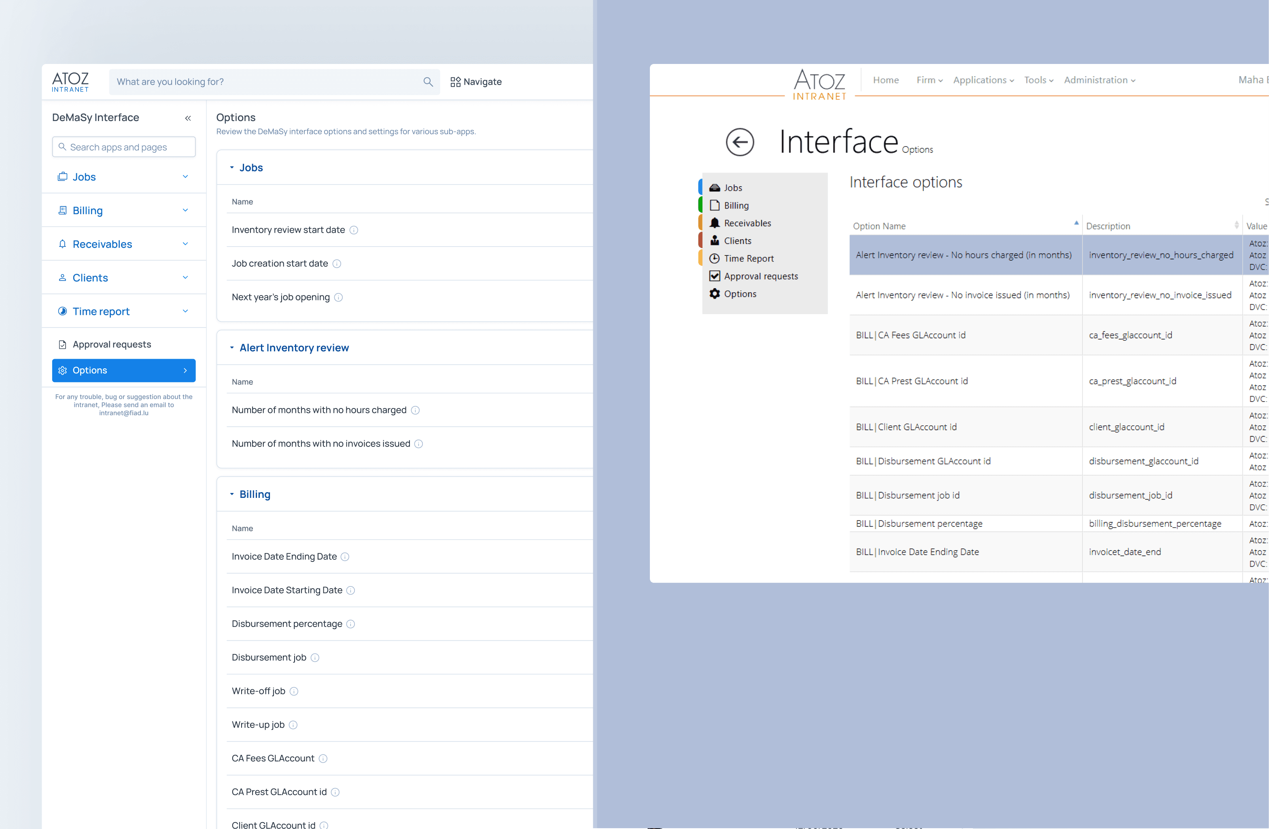This screenshot has height=829, width=1269.
Task: Click the ATOZ Intranet logo in the new interface
Action: coord(70,82)
